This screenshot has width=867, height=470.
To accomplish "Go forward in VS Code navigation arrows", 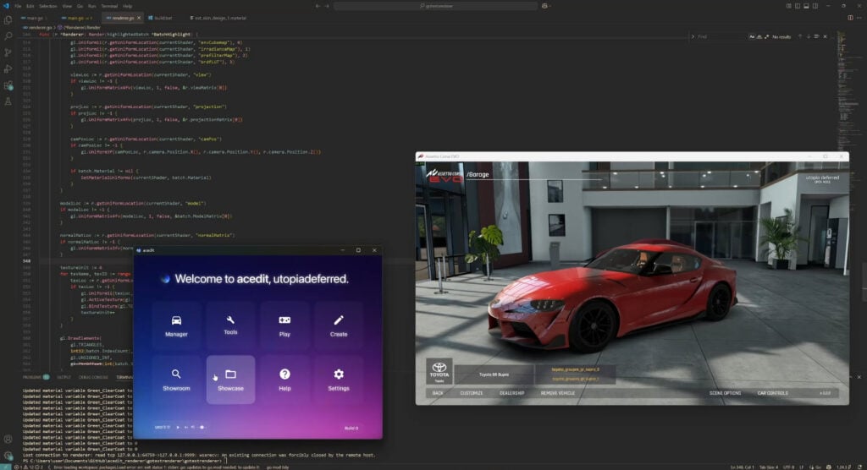I will pyautogui.click(x=327, y=6).
